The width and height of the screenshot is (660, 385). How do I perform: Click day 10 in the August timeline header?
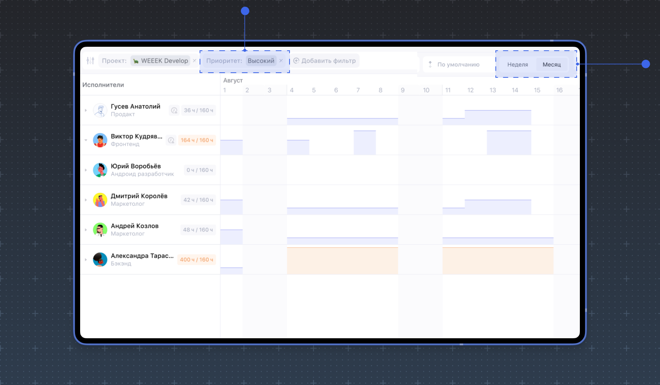click(x=426, y=90)
